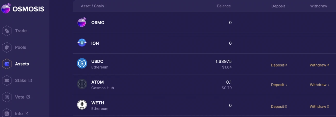The image size is (336, 117).
Task: Select the Assets wallet icon
Action: pyautogui.click(x=7, y=64)
